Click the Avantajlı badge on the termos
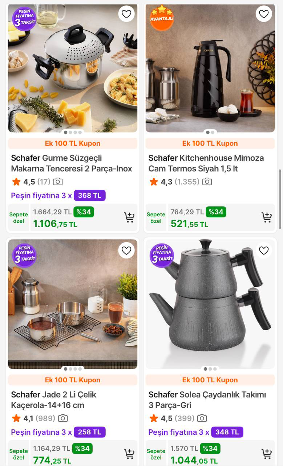This screenshot has height=466, width=283. (162, 17)
